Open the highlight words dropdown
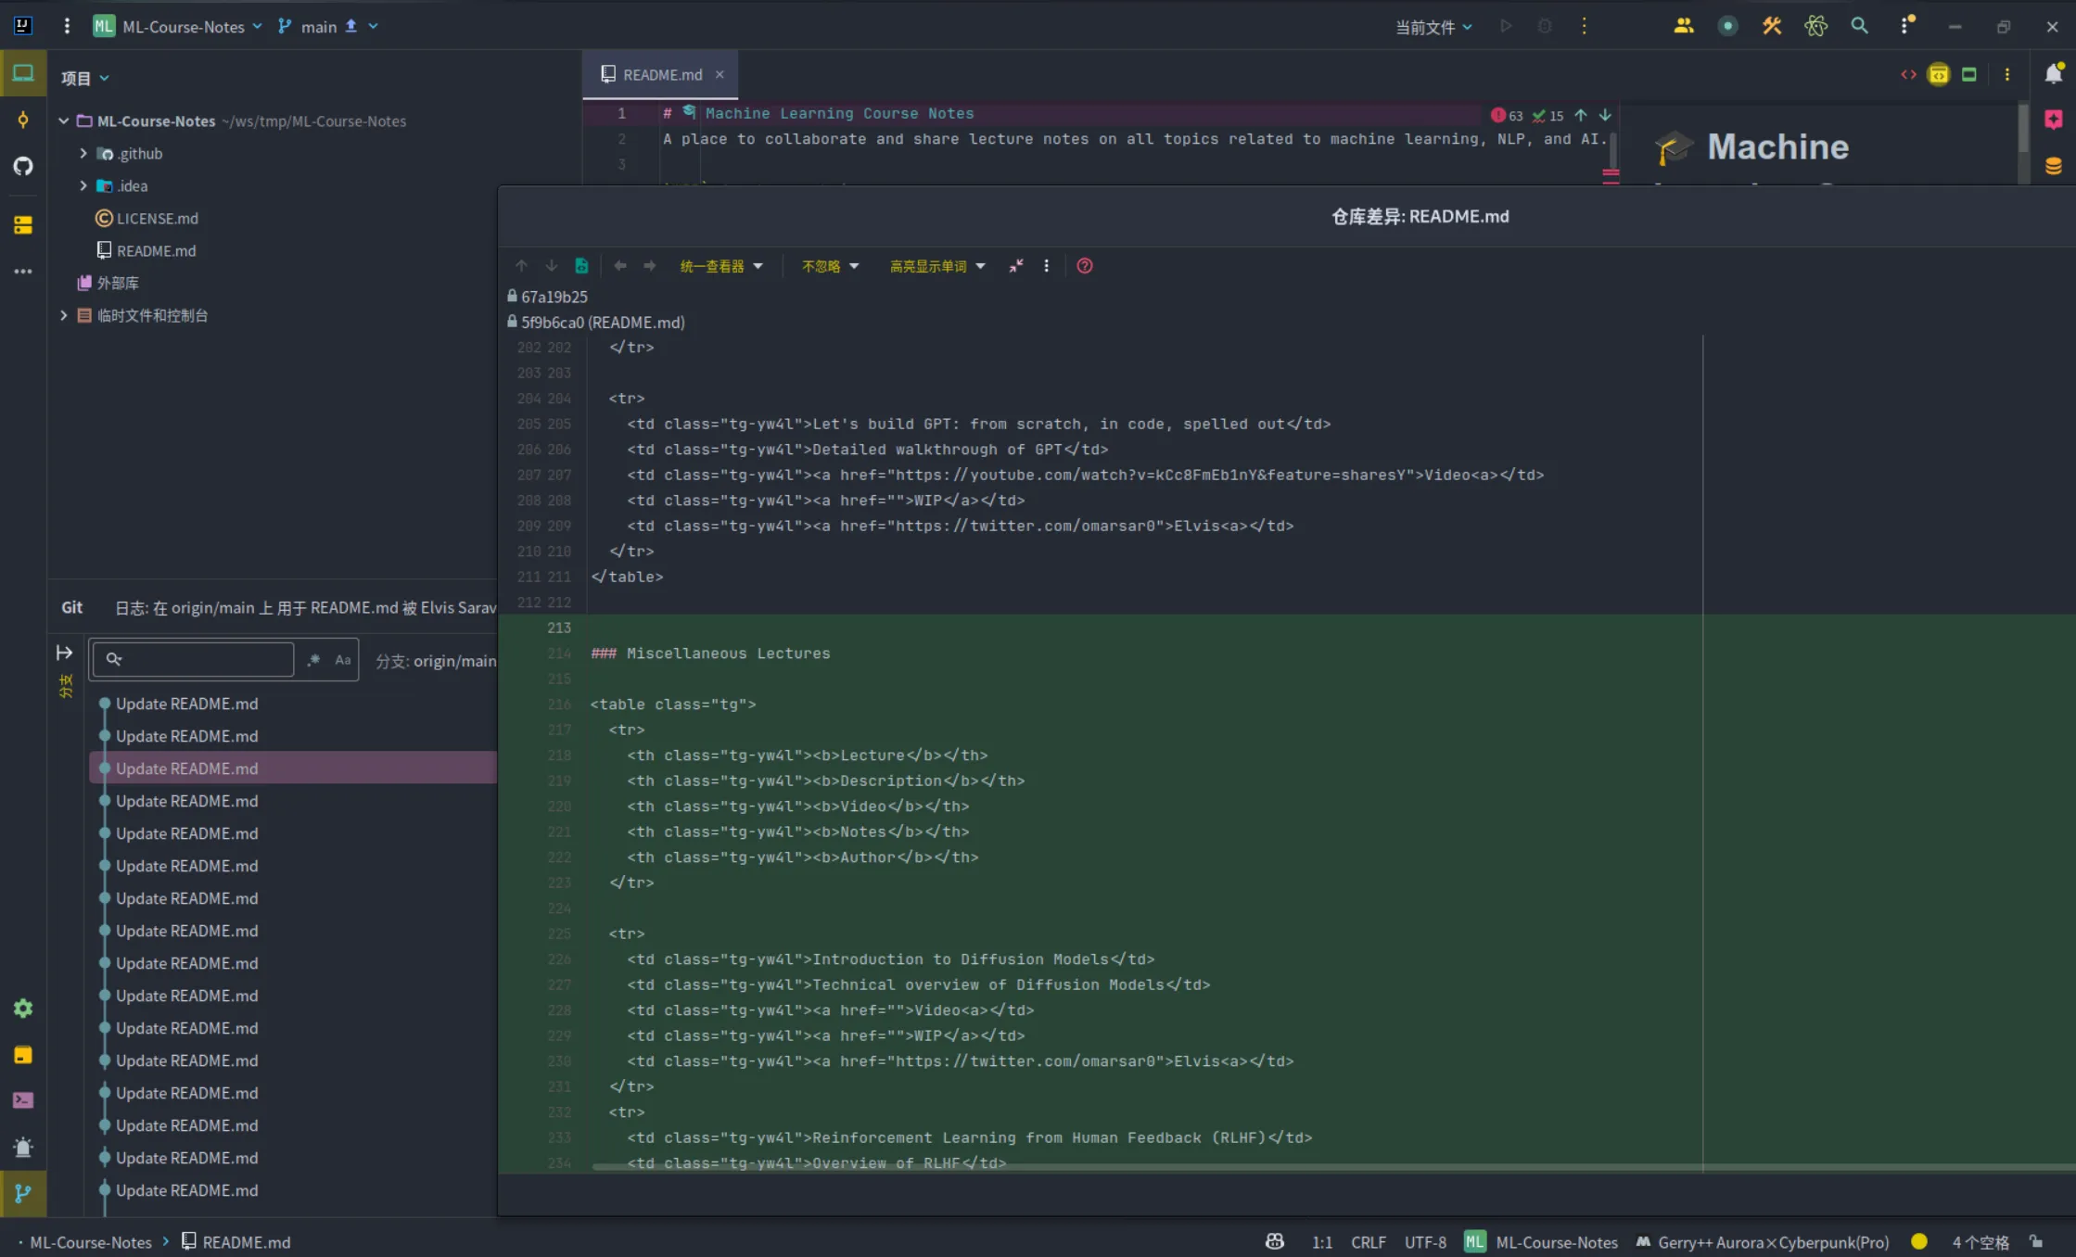This screenshot has width=2076, height=1257. pyautogui.click(x=936, y=266)
